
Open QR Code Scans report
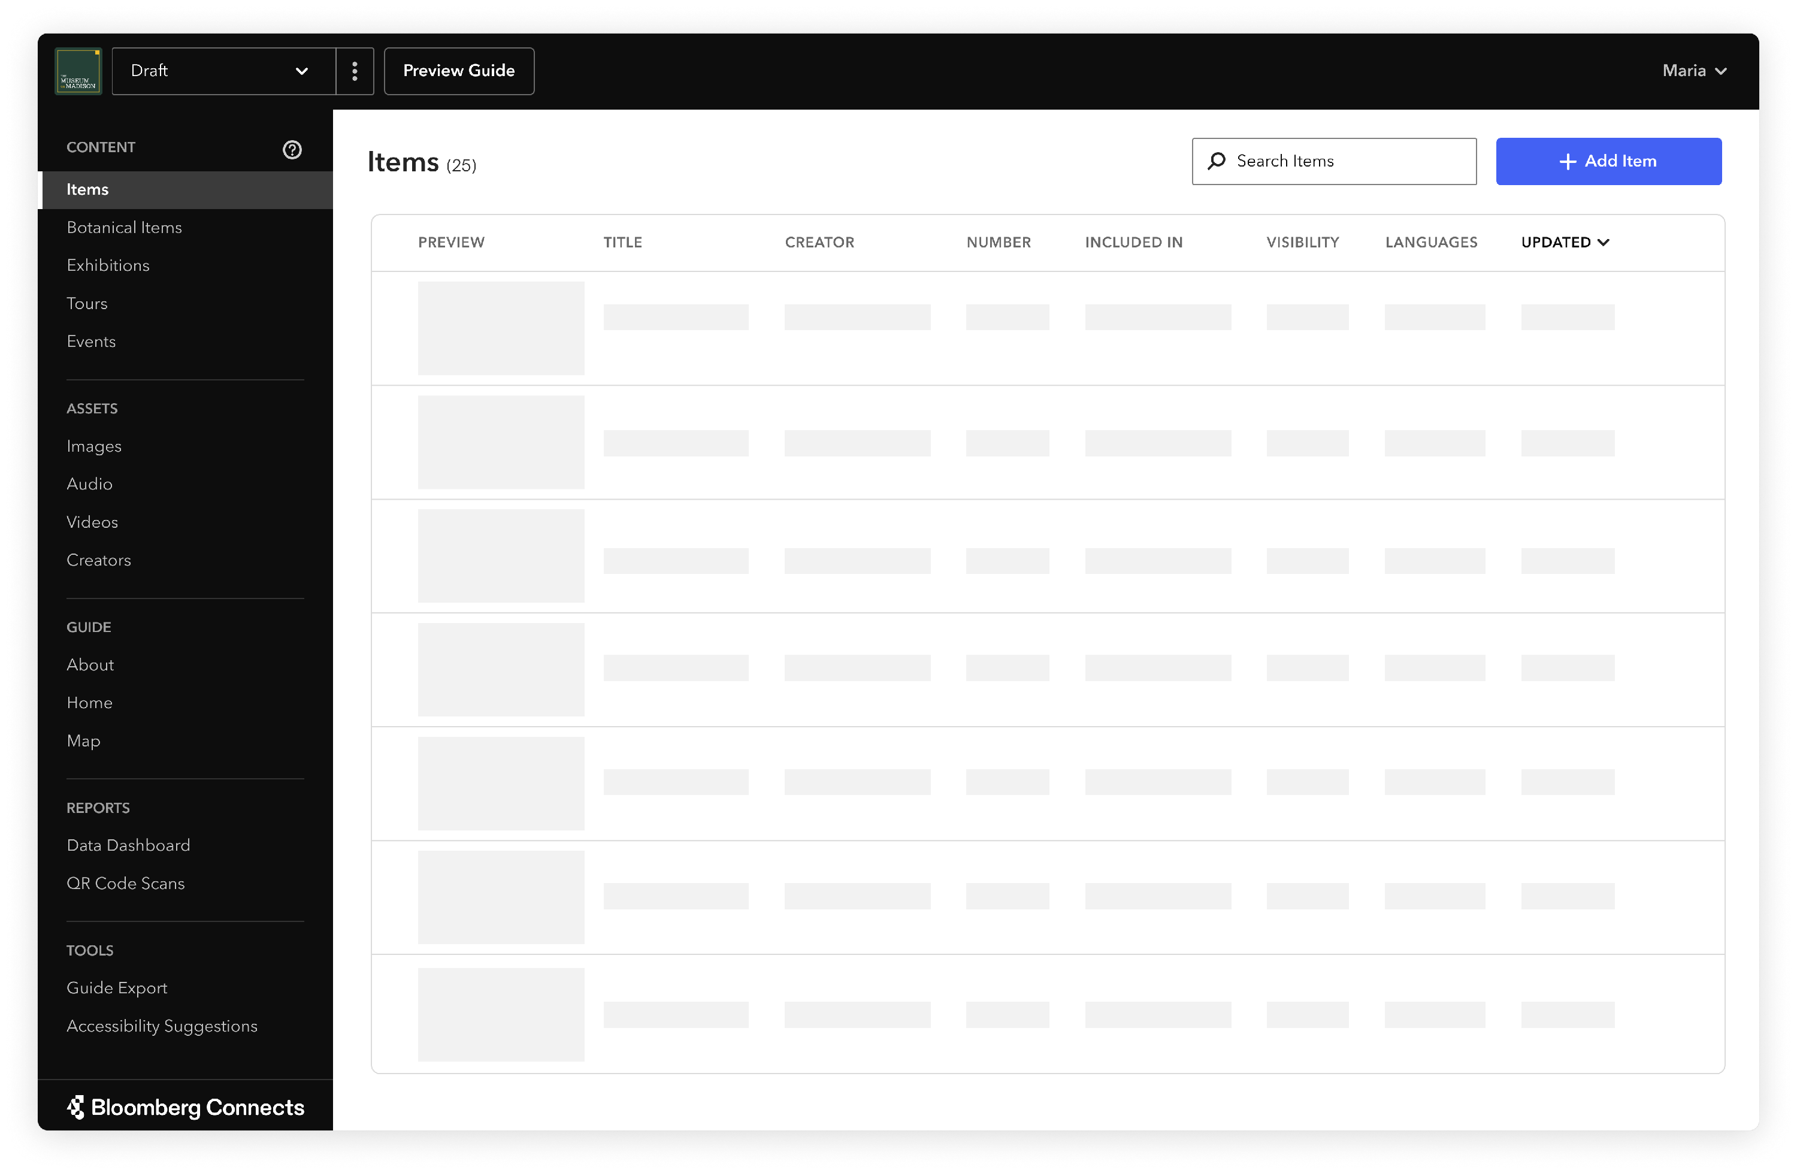pos(125,883)
